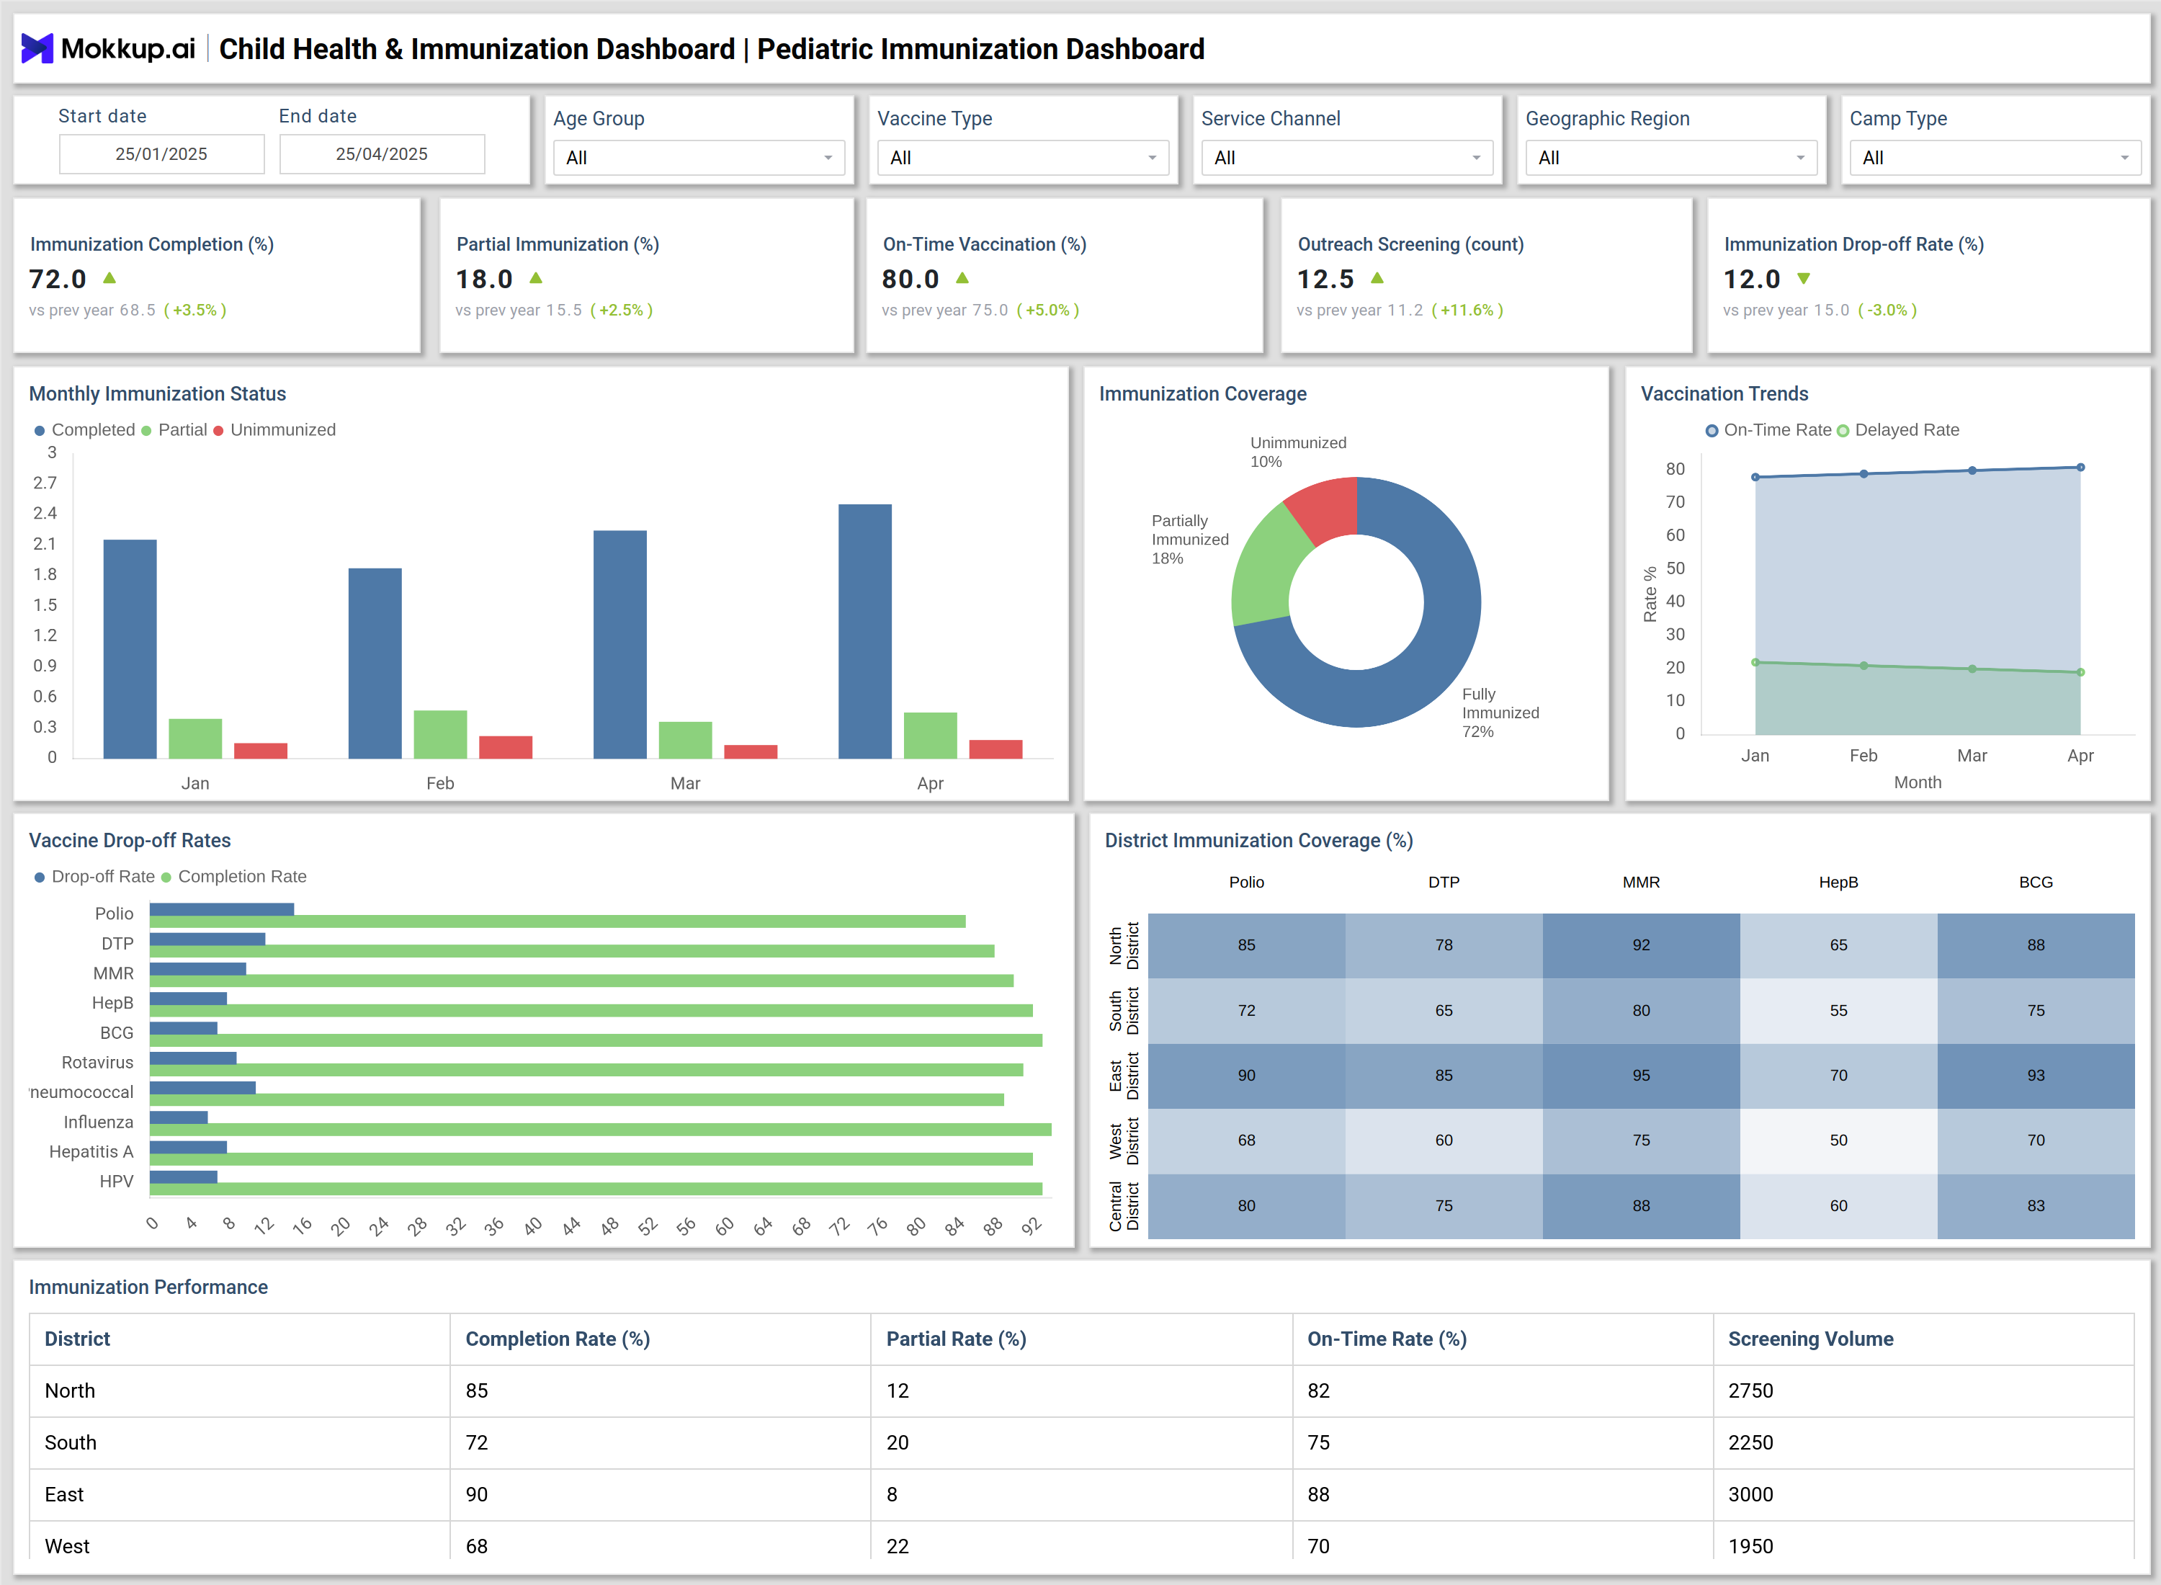The image size is (2161, 1585).
Task: Toggle the Delayed Rate legend marker
Action: point(1843,431)
